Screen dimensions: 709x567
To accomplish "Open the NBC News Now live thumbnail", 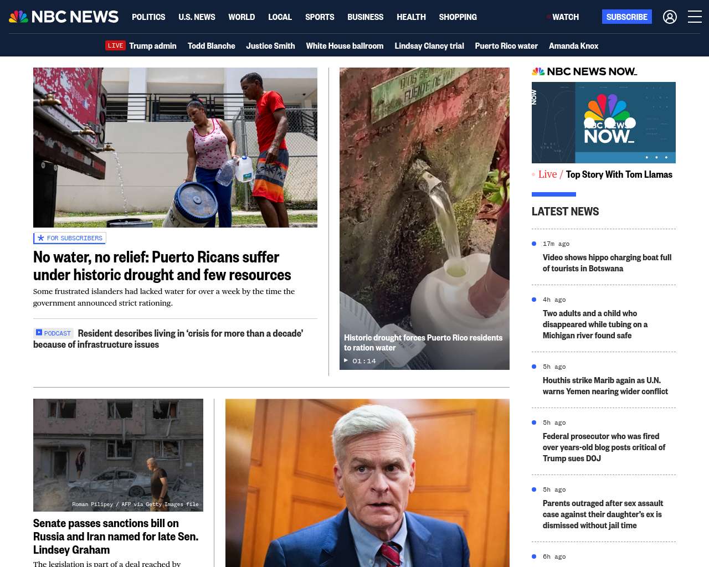I will pyautogui.click(x=604, y=122).
